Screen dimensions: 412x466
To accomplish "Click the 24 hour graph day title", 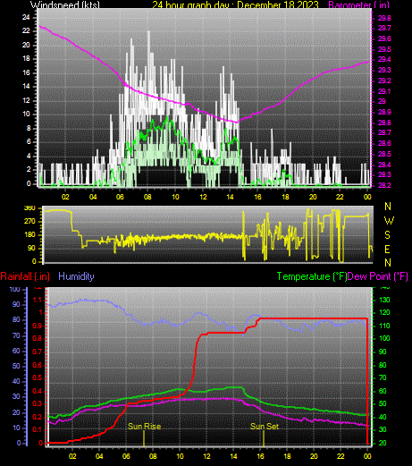I will [x=235, y=4].
